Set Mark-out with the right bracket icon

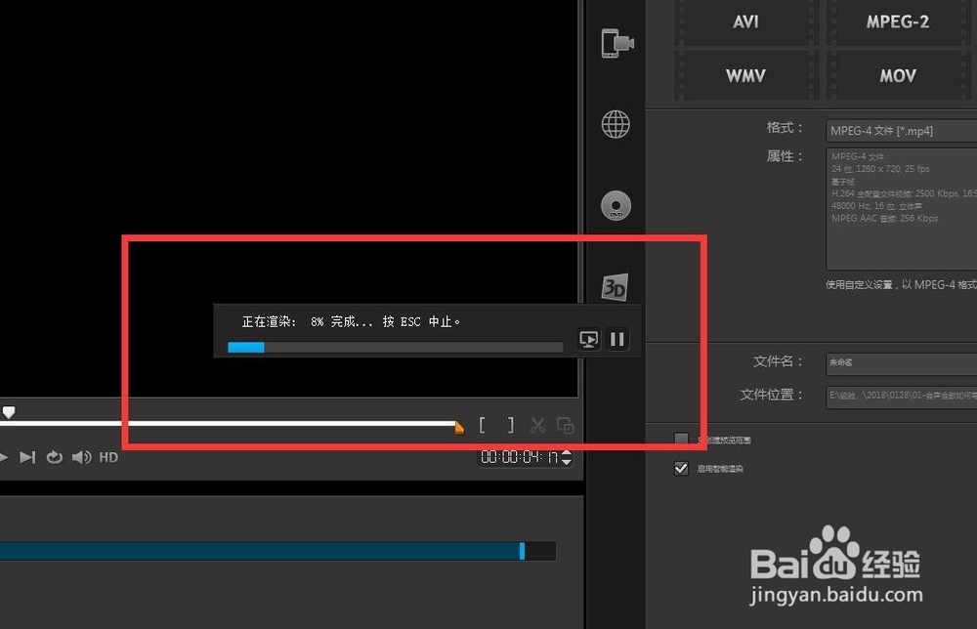click(x=511, y=425)
